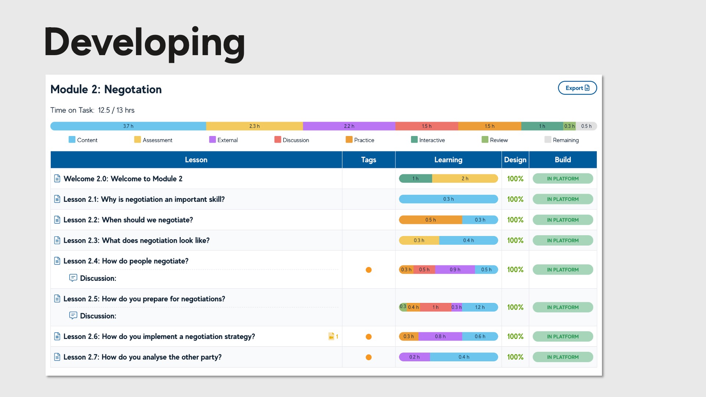
Task: Click IN PLATFORM badge for Lesson 2.2
Action: pos(563,220)
